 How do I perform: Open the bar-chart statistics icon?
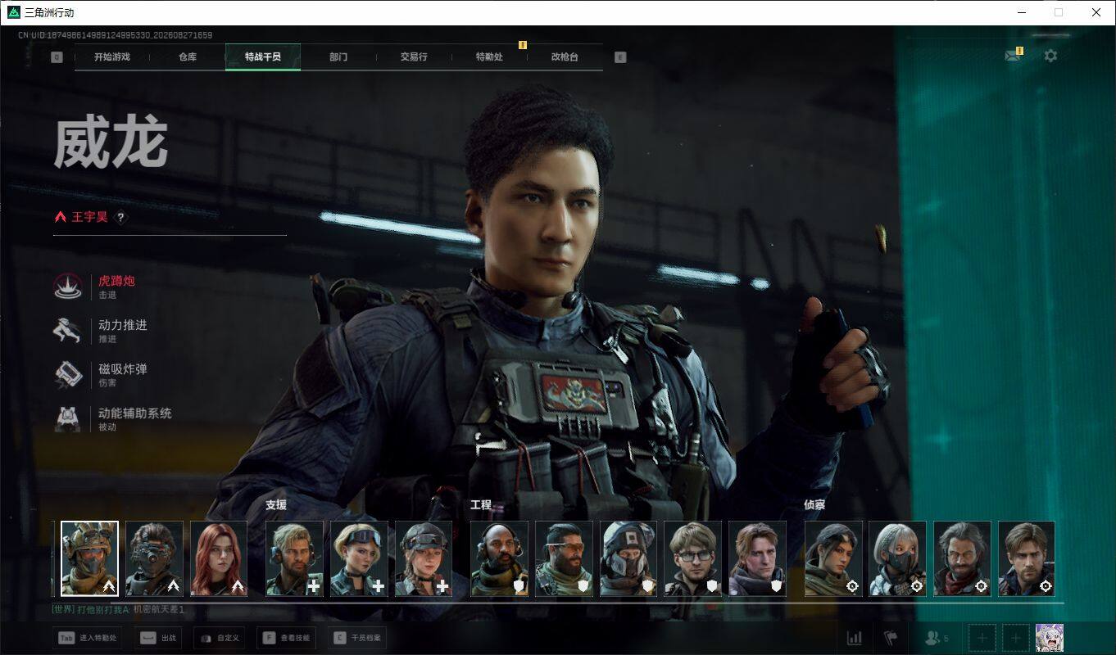click(x=854, y=638)
